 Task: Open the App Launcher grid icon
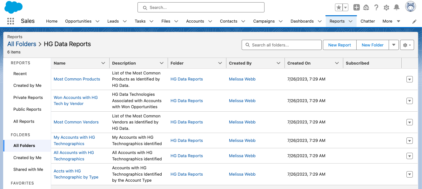tap(10, 21)
